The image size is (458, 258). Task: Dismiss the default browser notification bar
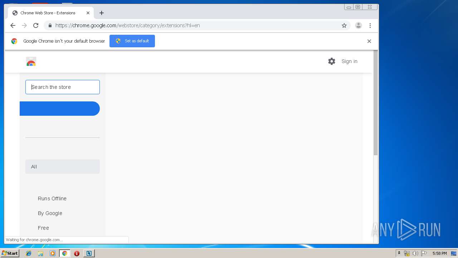369,41
